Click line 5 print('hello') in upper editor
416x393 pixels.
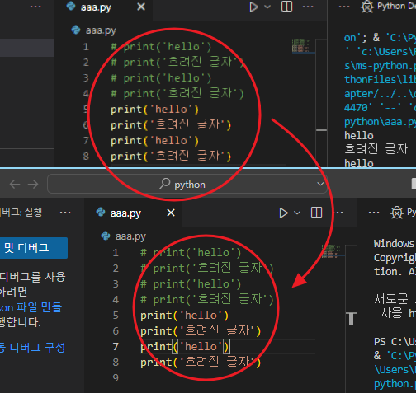click(x=154, y=110)
